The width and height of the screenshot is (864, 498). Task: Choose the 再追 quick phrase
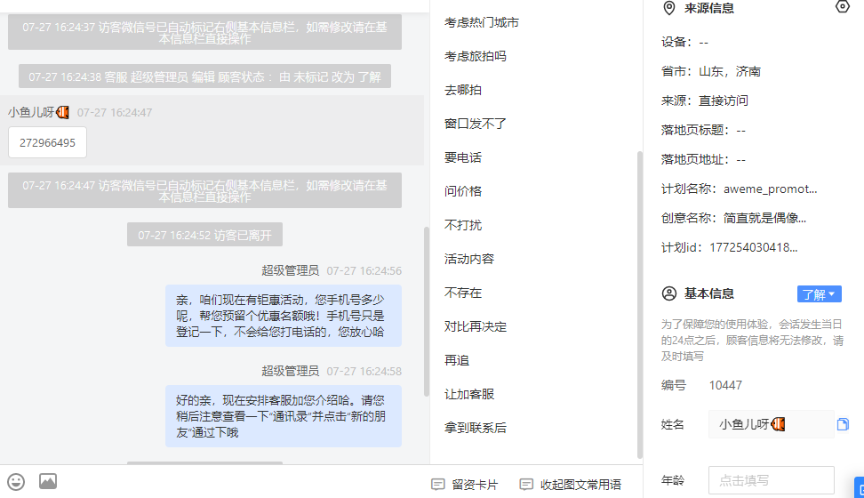click(x=457, y=360)
